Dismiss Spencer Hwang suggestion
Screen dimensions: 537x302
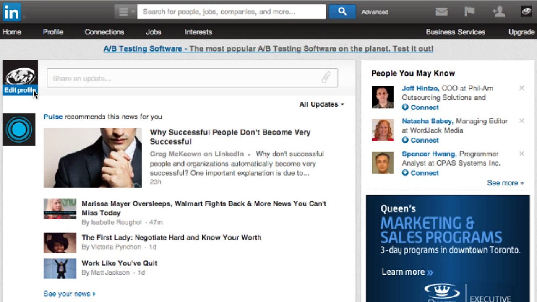[521, 154]
